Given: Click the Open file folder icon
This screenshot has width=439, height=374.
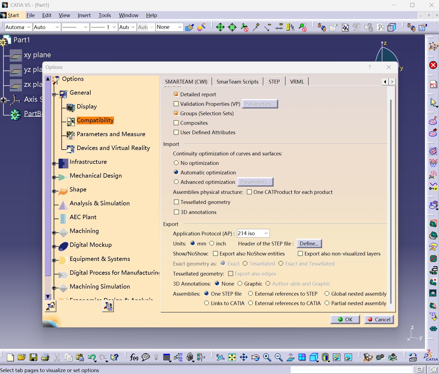Looking at the screenshot, I should click(x=21, y=357).
